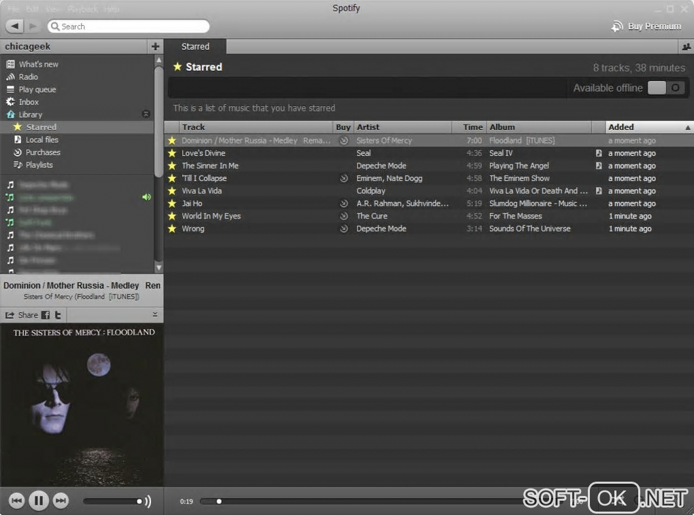Sort by the Time column header
Viewport: 694px width, 515px height.
pos(469,127)
